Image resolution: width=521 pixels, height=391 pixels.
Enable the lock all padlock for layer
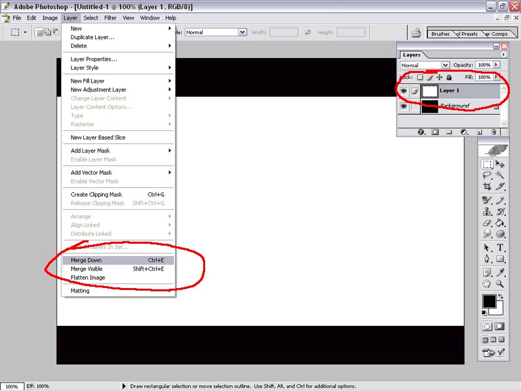[x=449, y=77]
